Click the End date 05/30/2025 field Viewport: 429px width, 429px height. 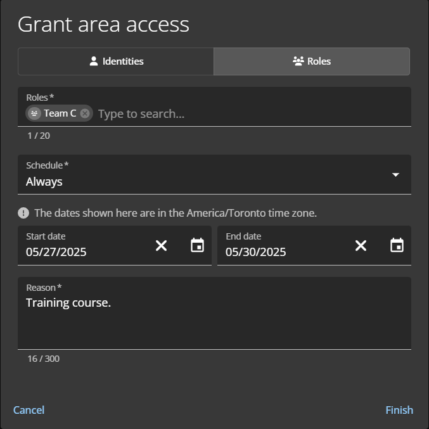point(282,252)
